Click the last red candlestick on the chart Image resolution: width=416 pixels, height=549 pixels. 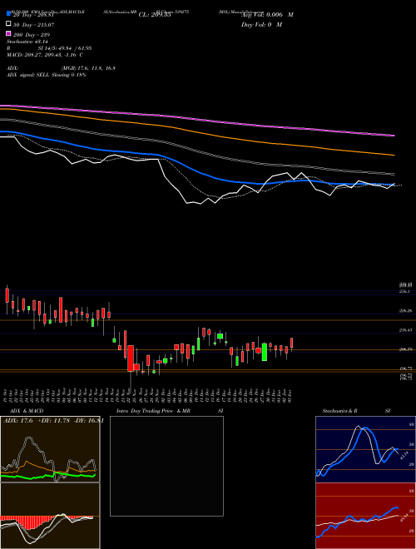tap(291, 343)
